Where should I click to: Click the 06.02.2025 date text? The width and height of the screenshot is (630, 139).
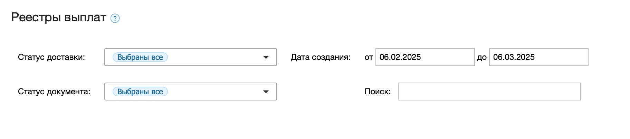400,57
